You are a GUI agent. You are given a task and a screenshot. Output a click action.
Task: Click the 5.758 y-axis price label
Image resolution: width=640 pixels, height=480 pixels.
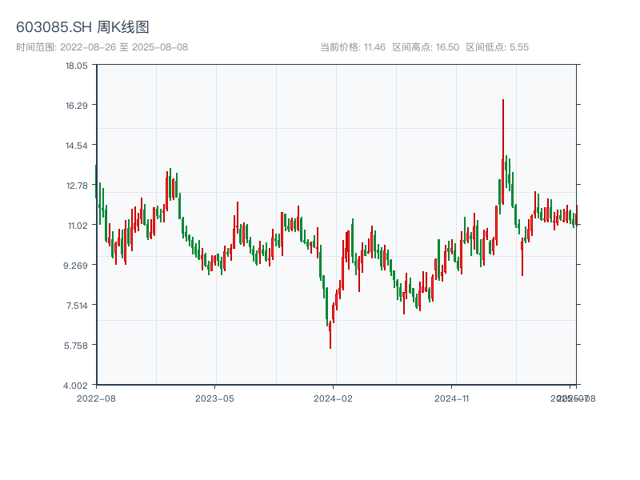tap(77, 346)
